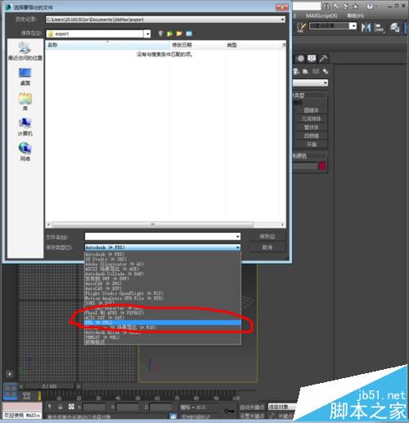The image size is (409, 423).
Task: Sort files by the Name column header
Action: (x=108, y=45)
